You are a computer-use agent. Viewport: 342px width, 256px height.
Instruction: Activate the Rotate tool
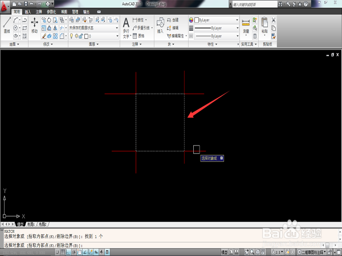pos(49,20)
